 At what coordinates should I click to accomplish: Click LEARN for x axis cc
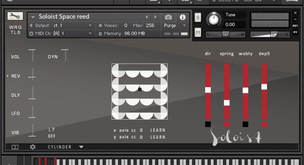click(158, 130)
